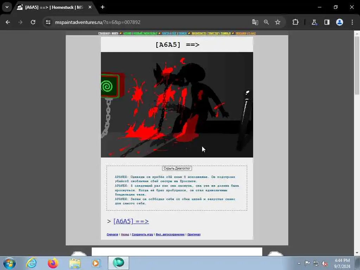Click Назад link
360x270 pixels.
[125, 234]
